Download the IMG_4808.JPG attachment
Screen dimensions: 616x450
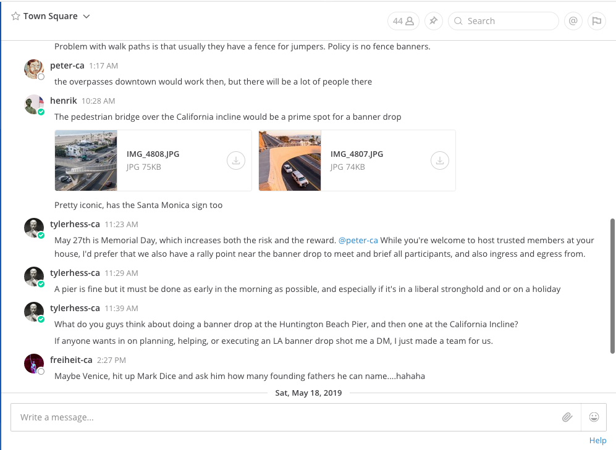point(236,160)
